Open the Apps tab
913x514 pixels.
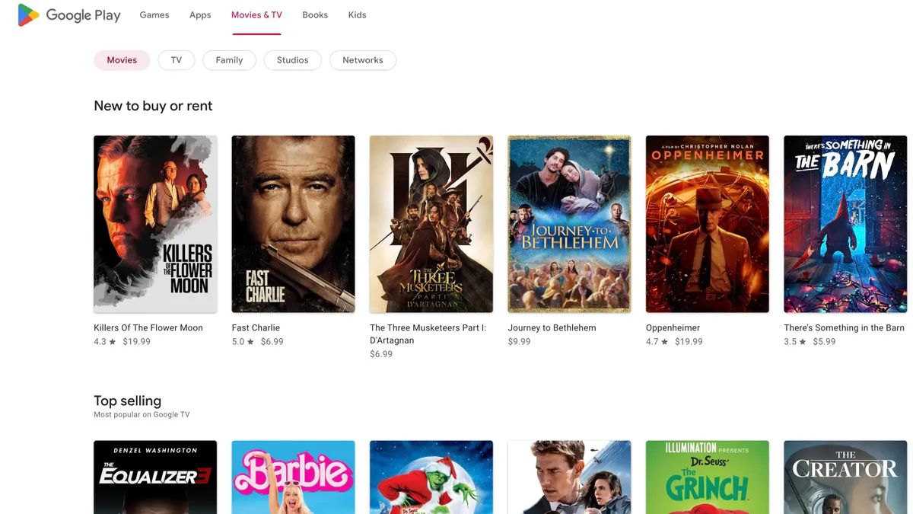click(200, 15)
